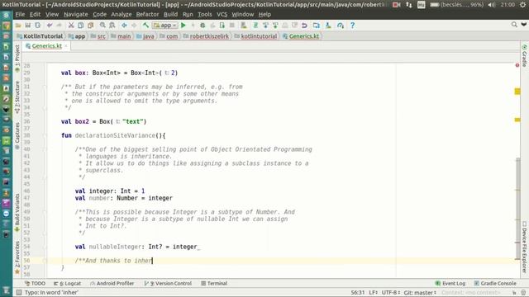Click the Debug bug icon
Image resolution: width=529 pixels, height=297 pixels.
click(x=203, y=26)
